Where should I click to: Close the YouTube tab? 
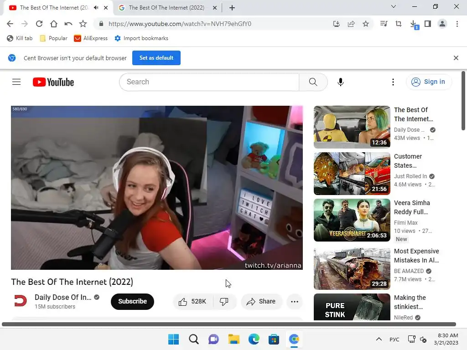pos(106,8)
